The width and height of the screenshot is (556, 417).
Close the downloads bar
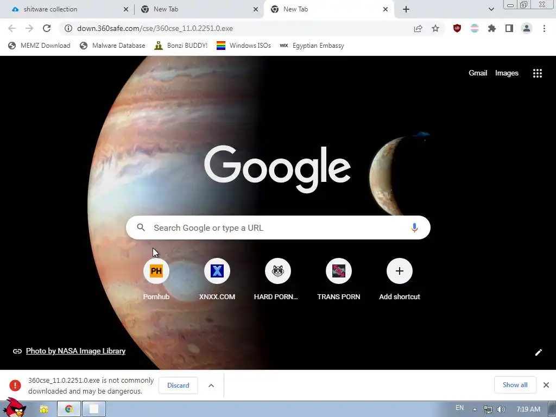pos(546,385)
